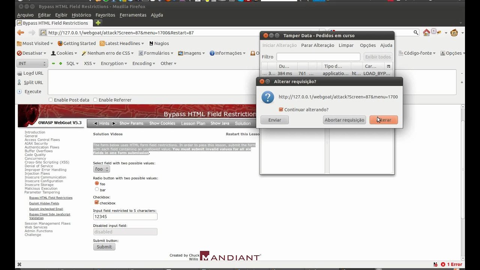Click Limpar in Tamper Data
Screen dimensions: 480x270
pos(346,45)
